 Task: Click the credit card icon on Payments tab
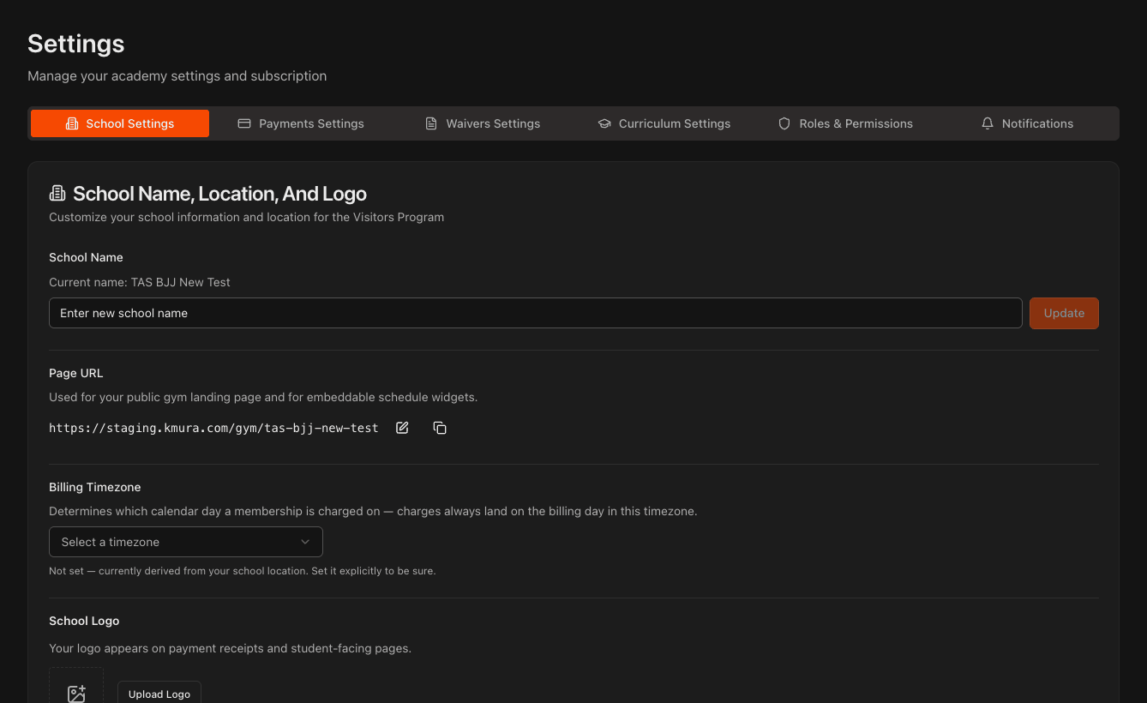point(244,123)
